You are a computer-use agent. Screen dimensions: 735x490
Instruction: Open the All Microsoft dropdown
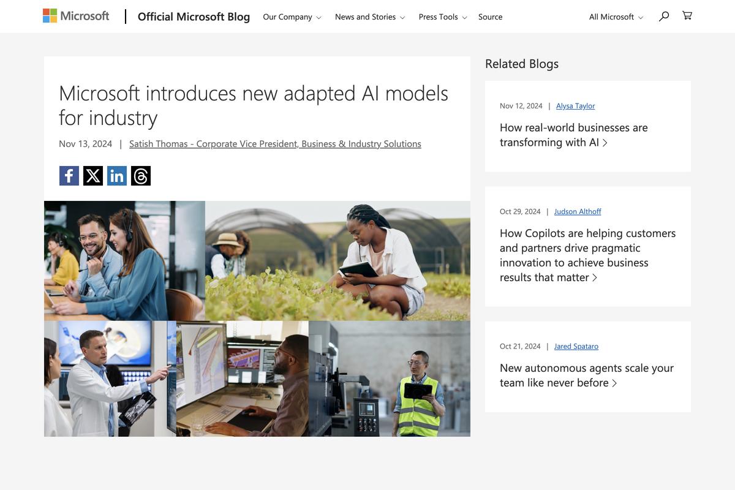pyautogui.click(x=616, y=17)
